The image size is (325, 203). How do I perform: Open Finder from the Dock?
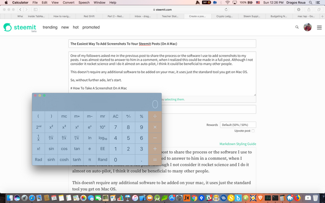click(10, 198)
